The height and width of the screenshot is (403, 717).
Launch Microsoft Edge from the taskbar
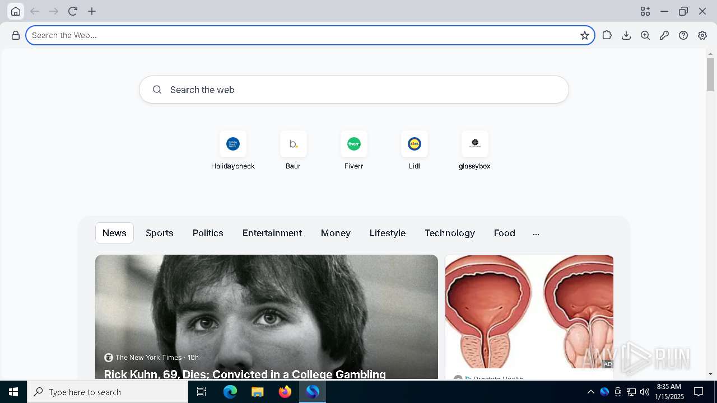point(230,392)
